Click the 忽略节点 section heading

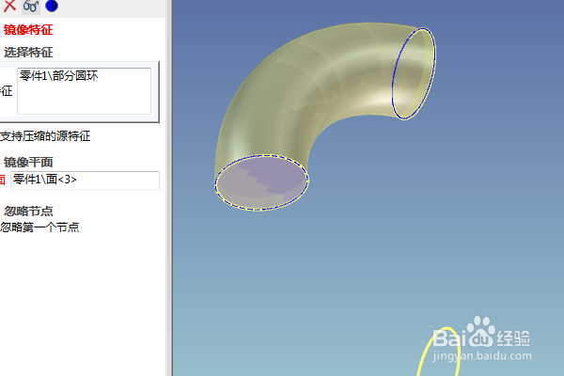coord(28,211)
